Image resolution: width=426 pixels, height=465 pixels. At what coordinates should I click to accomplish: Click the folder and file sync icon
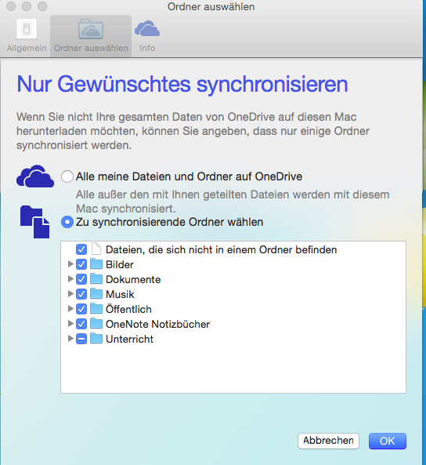(34, 222)
